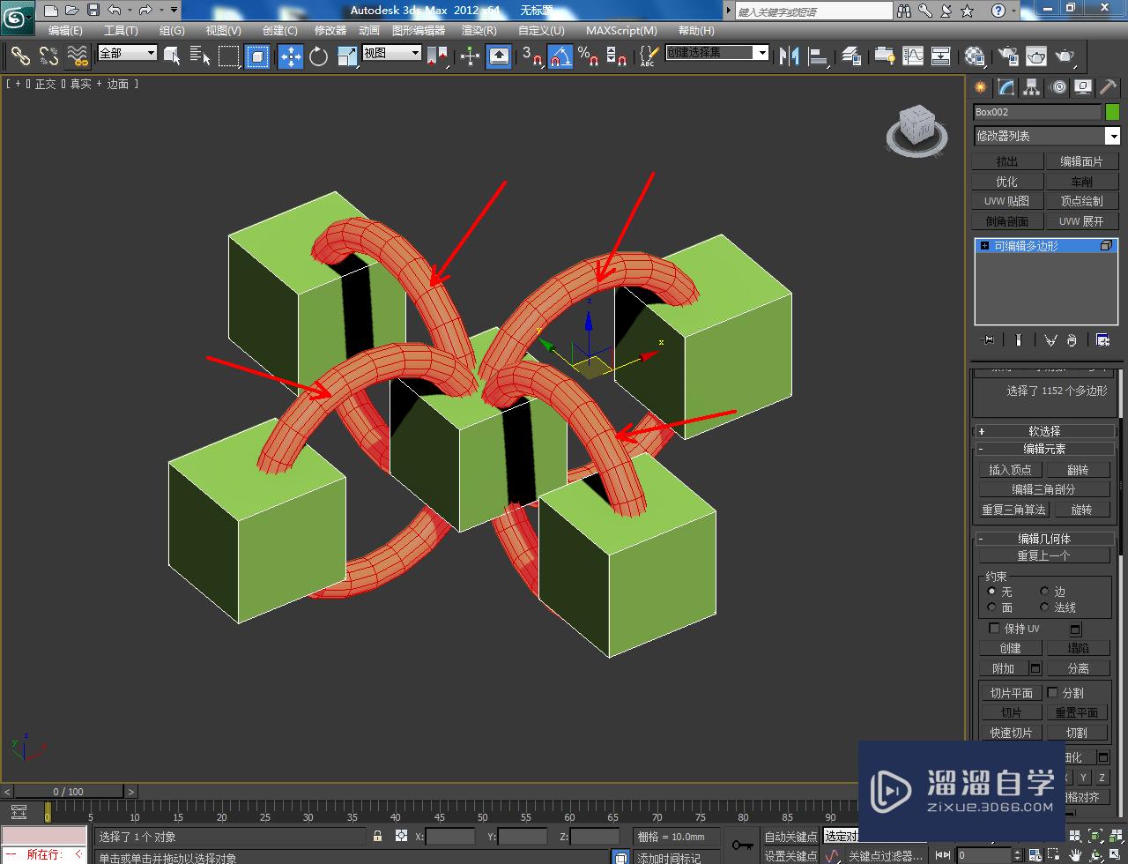
Task: Open Schematic View icon
Action: tap(941, 56)
